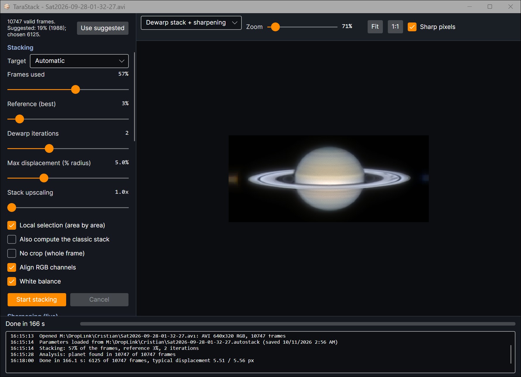Click the Reference (best) slider handle
Screen dimensions: 521x377
[x=20, y=119]
